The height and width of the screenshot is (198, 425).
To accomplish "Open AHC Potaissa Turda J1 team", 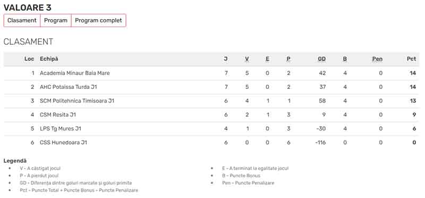I will pyautogui.click(x=69, y=87).
